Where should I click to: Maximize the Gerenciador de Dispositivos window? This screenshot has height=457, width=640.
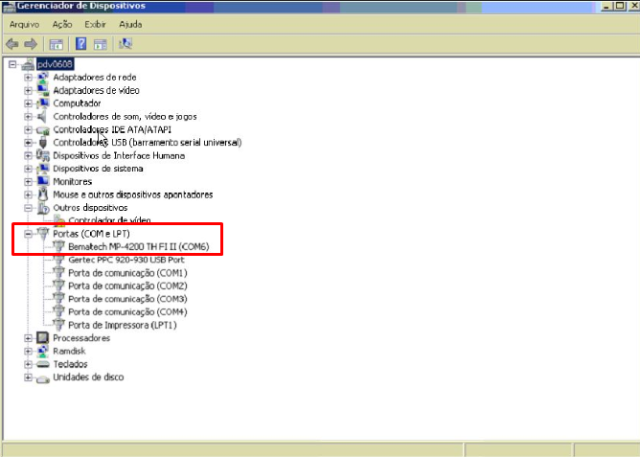click(x=620, y=6)
